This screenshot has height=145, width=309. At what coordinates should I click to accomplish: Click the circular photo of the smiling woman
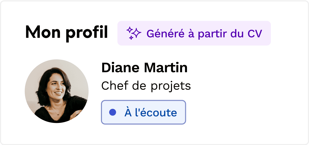point(57,91)
